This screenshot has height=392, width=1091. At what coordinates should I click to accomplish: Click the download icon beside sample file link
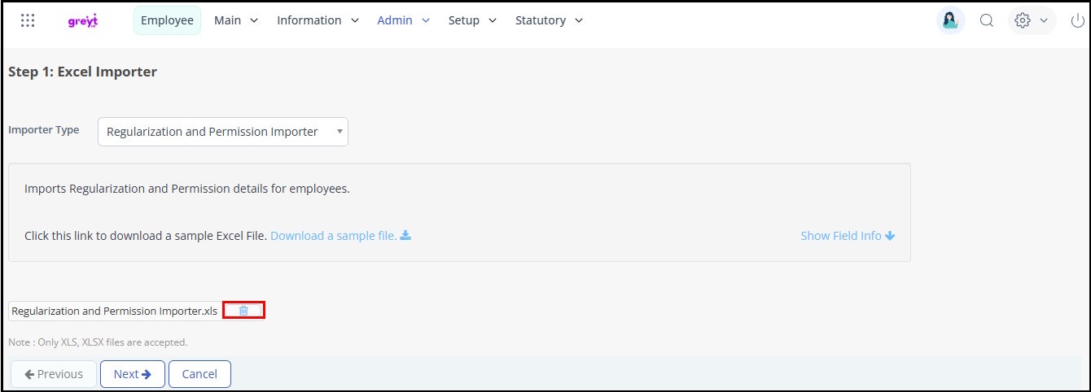coord(405,236)
